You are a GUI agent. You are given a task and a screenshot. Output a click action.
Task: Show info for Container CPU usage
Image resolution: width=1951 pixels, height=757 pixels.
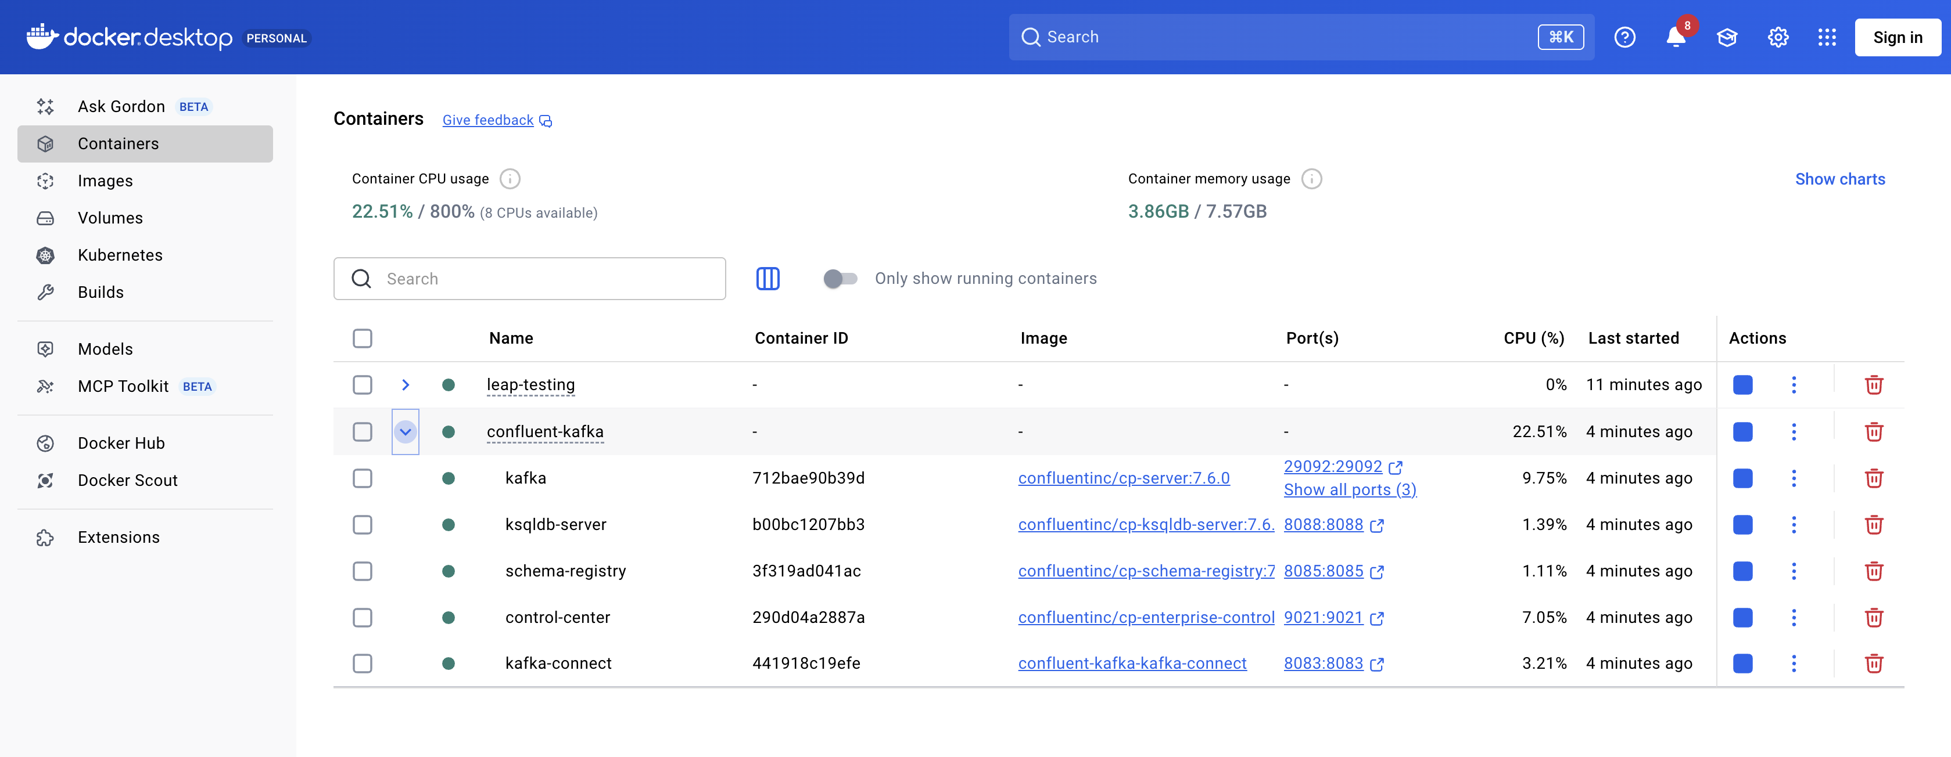[x=510, y=179]
